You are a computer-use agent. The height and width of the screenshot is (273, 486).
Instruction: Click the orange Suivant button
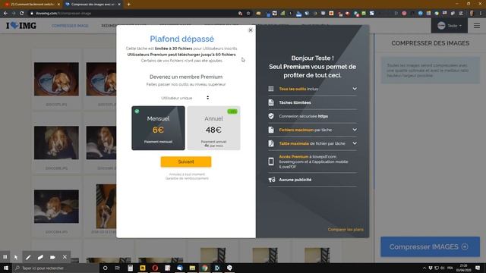tap(186, 162)
